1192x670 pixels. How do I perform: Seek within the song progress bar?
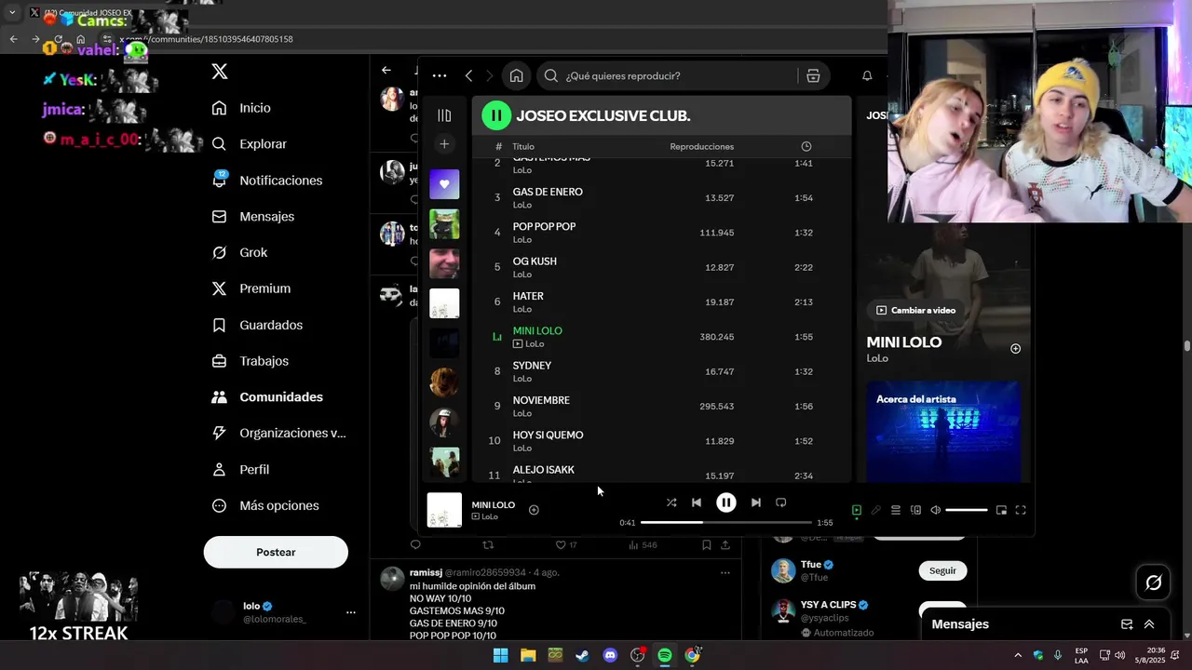pos(725,522)
